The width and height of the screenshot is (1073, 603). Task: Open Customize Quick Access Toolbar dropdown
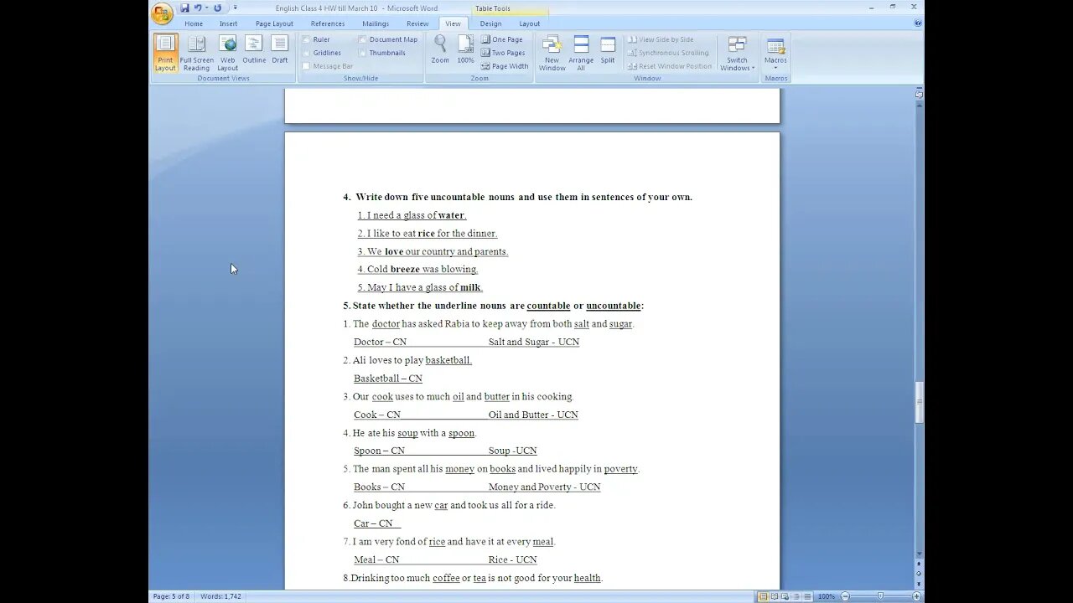[x=236, y=8]
